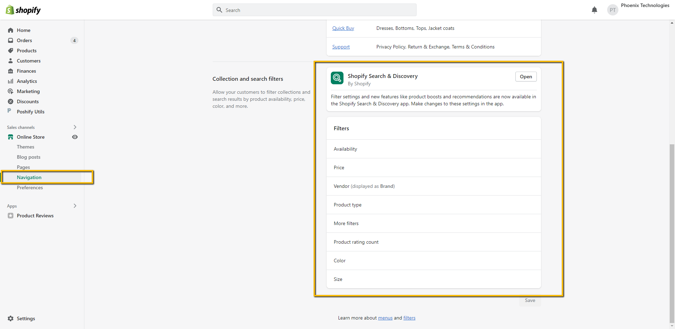Click the Online Store shop icon

pyautogui.click(x=11, y=137)
